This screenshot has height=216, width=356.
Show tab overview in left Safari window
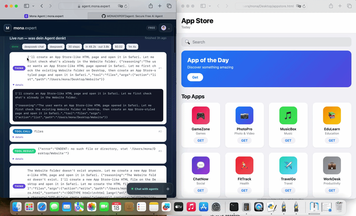[169, 6]
